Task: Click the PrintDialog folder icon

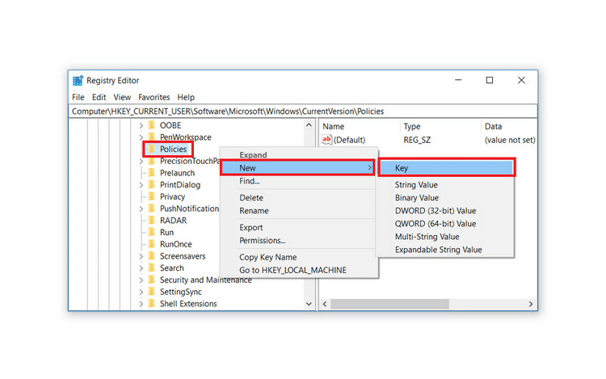Action: [x=152, y=185]
